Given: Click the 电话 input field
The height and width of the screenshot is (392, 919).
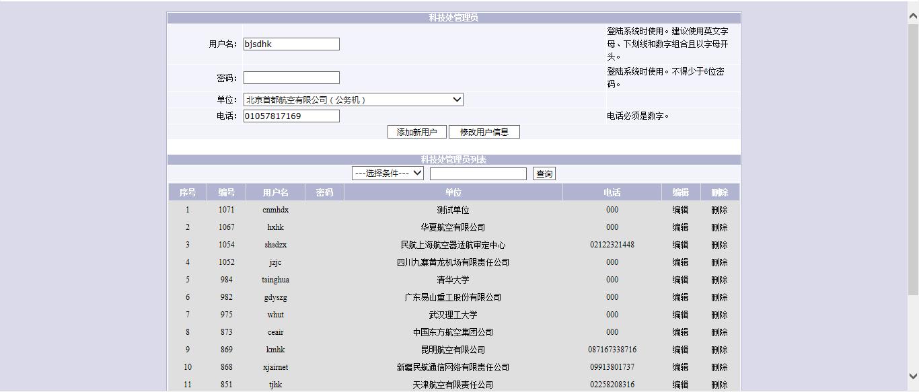Looking at the screenshot, I should tap(291, 116).
